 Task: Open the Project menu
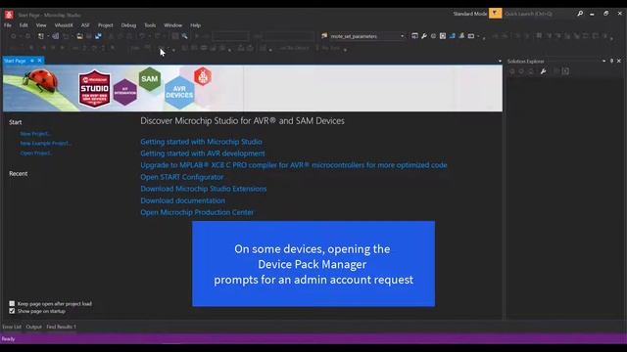click(x=105, y=25)
